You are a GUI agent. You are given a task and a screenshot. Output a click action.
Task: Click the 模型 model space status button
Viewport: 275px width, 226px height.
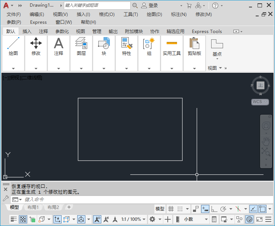click(x=160, y=209)
